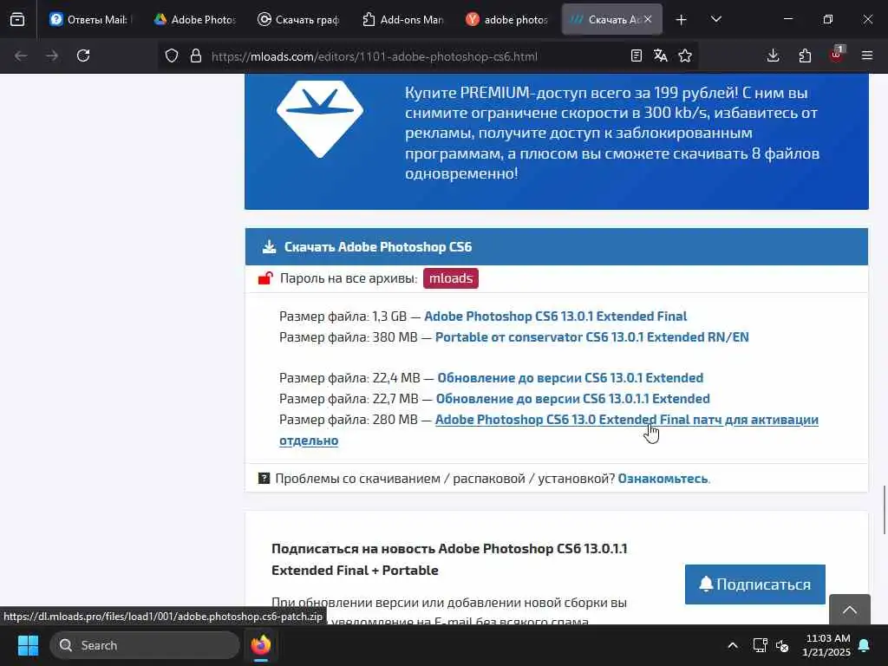
Task: Click 'Пароль на все архивы:' label
Action: coord(349,278)
